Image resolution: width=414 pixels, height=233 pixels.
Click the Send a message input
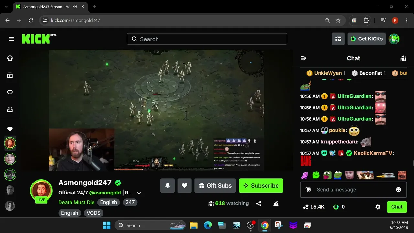pyautogui.click(x=353, y=190)
